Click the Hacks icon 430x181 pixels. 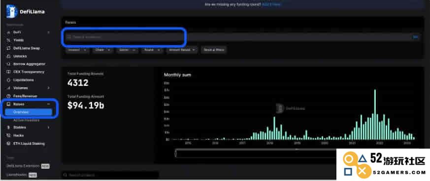pyautogui.click(x=8, y=135)
